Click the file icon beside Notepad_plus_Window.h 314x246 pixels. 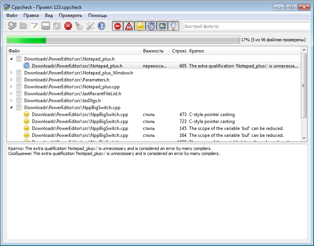point(19,72)
